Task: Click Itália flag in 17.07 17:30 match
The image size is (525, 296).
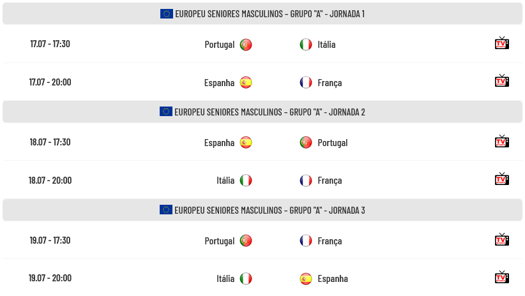Action: [306, 45]
